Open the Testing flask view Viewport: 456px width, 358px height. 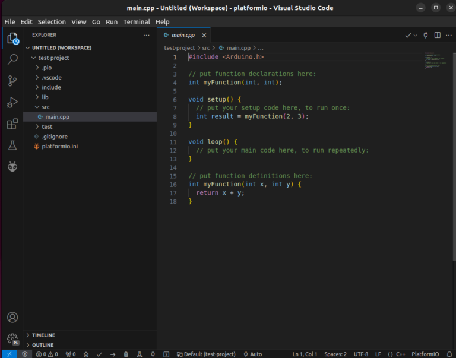tap(12, 145)
